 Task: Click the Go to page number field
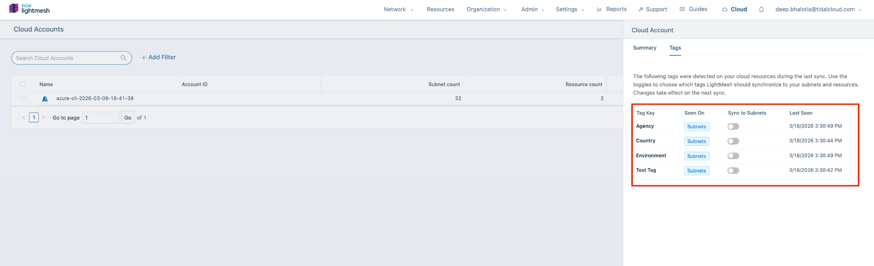point(100,118)
